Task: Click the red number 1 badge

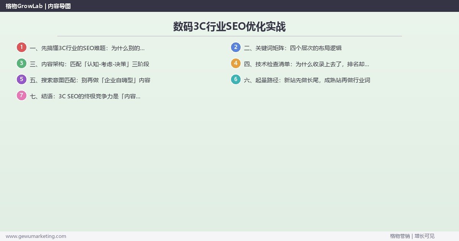Action: click(21, 47)
